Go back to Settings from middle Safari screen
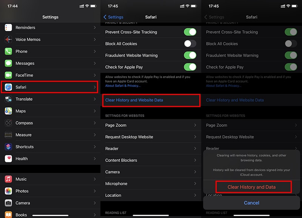This screenshot has height=218, width=302. 114,17
